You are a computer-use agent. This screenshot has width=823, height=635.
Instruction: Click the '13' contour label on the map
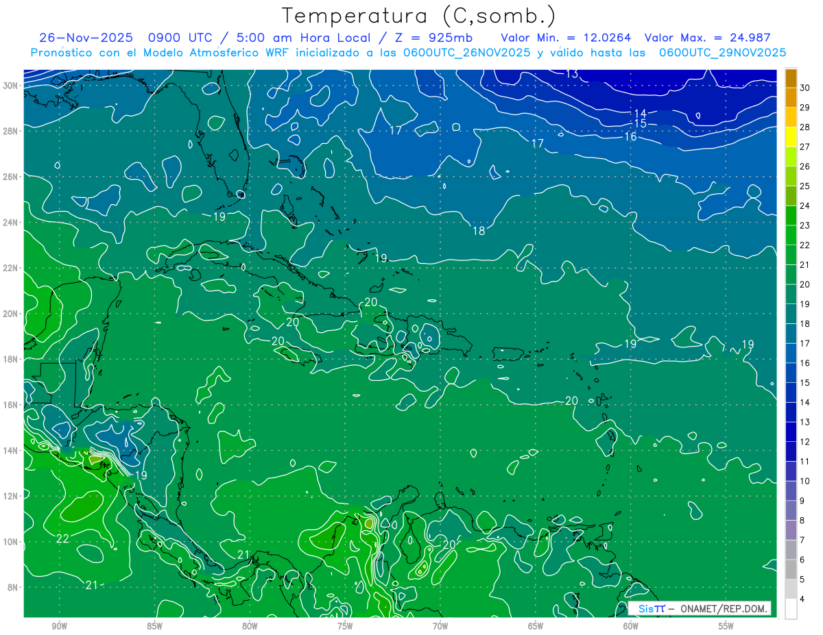pos(572,74)
